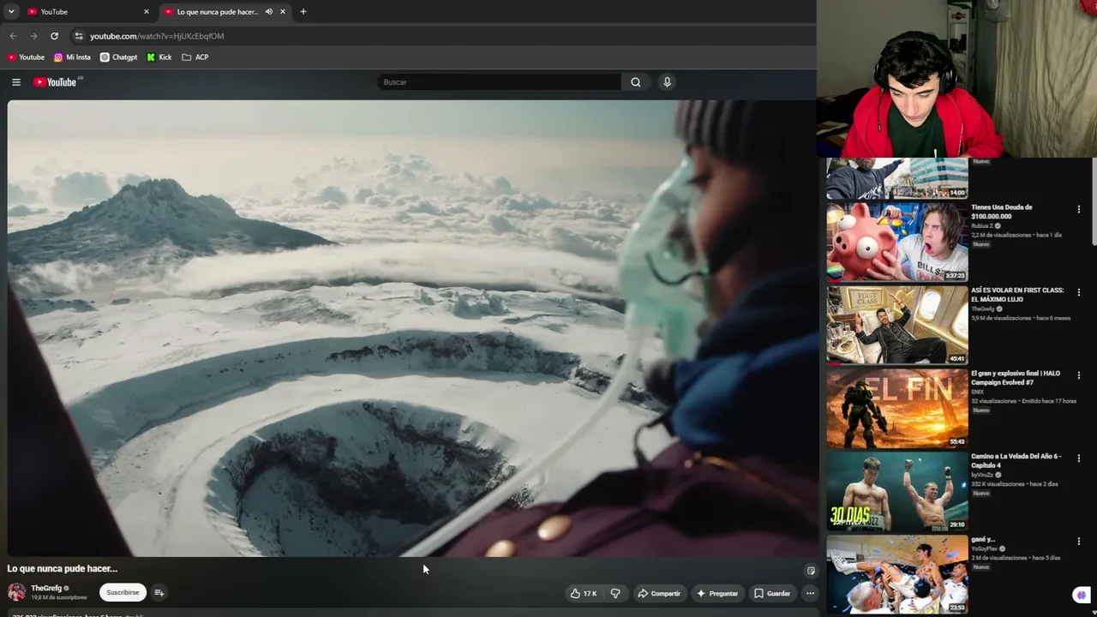Image resolution: width=1097 pixels, height=617 pixels.
Task: Open the YouTube hamburger guide menu
Action: point(16,82)
